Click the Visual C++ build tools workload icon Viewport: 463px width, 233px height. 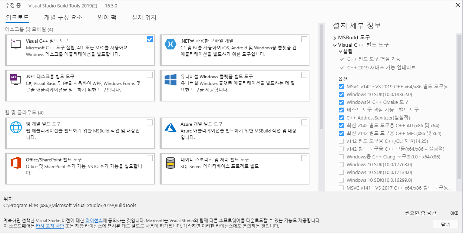coord(16,44)
